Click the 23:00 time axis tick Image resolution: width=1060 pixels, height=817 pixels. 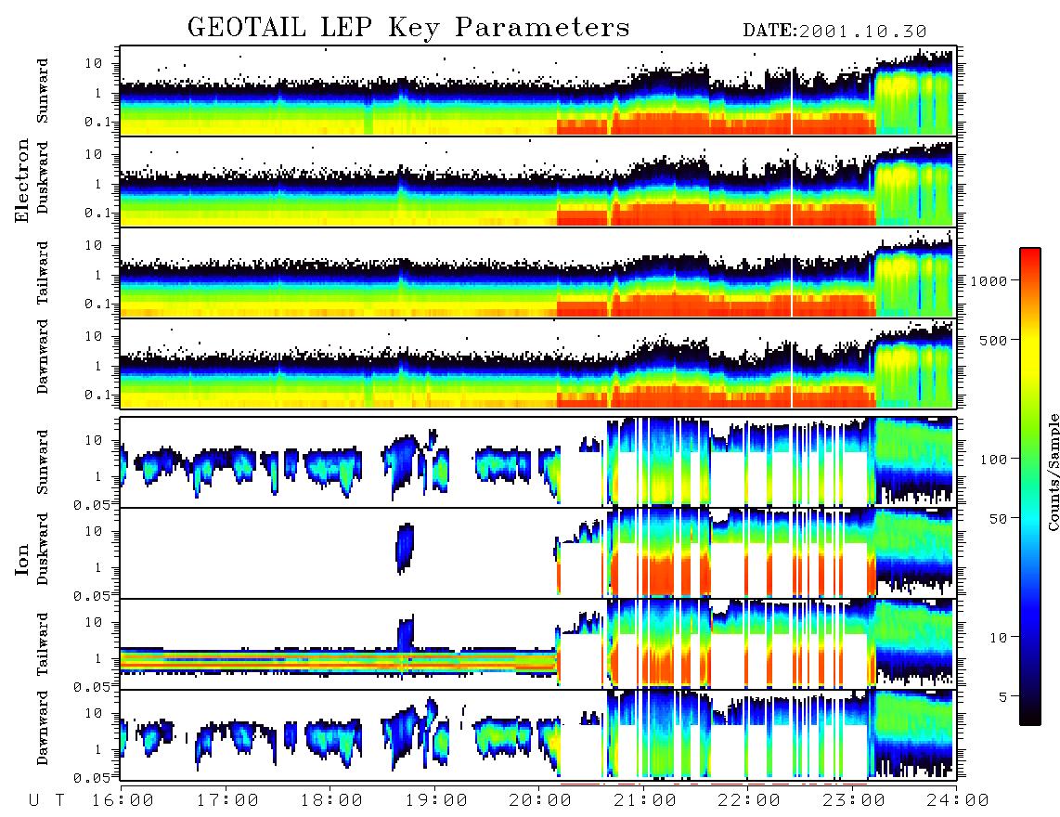(x=854, y=801)
